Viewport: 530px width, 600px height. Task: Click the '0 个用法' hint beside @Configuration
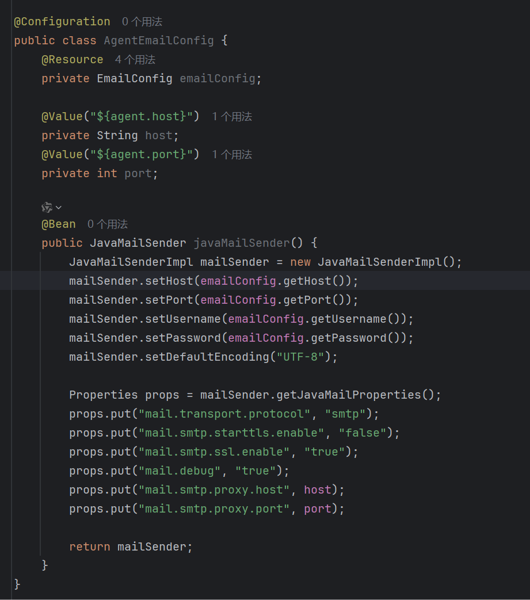coord(142,21)
